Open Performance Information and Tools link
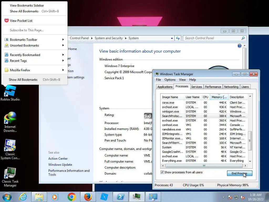Viewport: 269px width, 202px height. [x=69, y=173]
